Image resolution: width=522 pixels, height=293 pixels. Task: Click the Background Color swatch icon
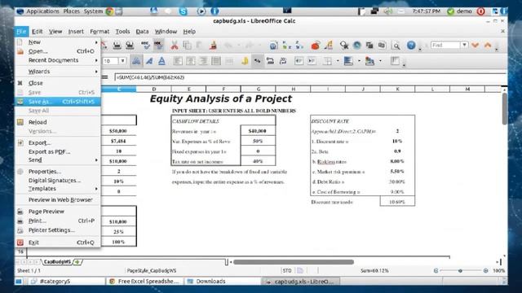click(x=348, y=61)
